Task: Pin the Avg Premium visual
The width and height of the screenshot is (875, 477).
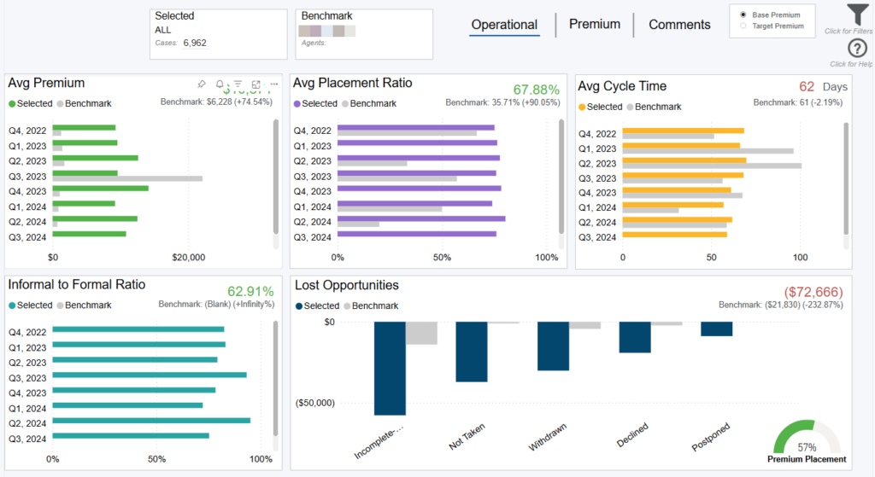Action: pyautogui.click(x=202, y=84)
